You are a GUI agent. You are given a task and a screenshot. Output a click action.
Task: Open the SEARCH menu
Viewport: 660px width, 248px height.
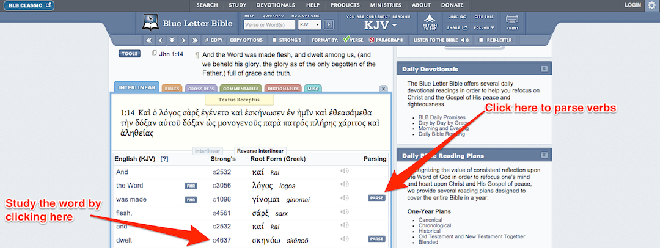[x=207, y=5]
